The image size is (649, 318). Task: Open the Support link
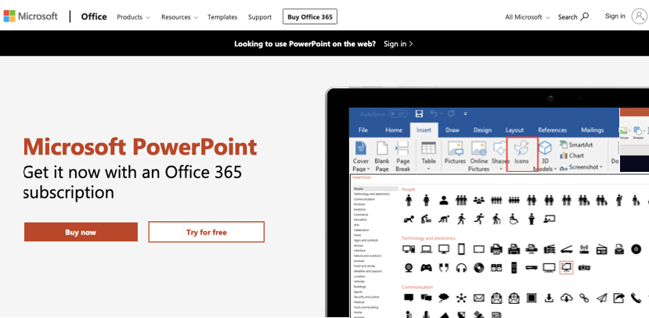tap(260, 17)
